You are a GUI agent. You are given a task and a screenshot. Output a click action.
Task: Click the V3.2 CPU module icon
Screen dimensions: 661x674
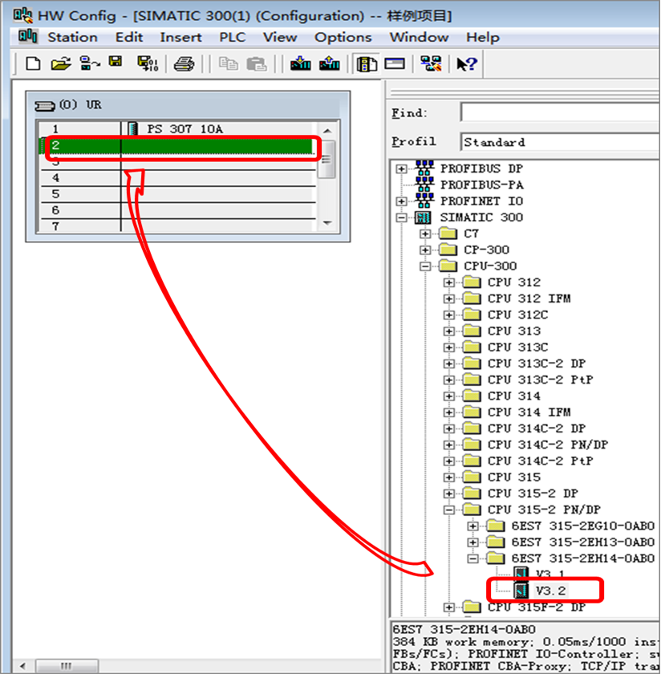point(521,591)
